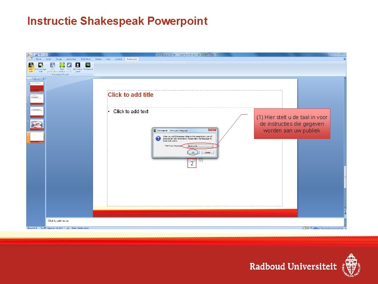
Task: Select slide 4 thumbnail
Action: (37, 124)
